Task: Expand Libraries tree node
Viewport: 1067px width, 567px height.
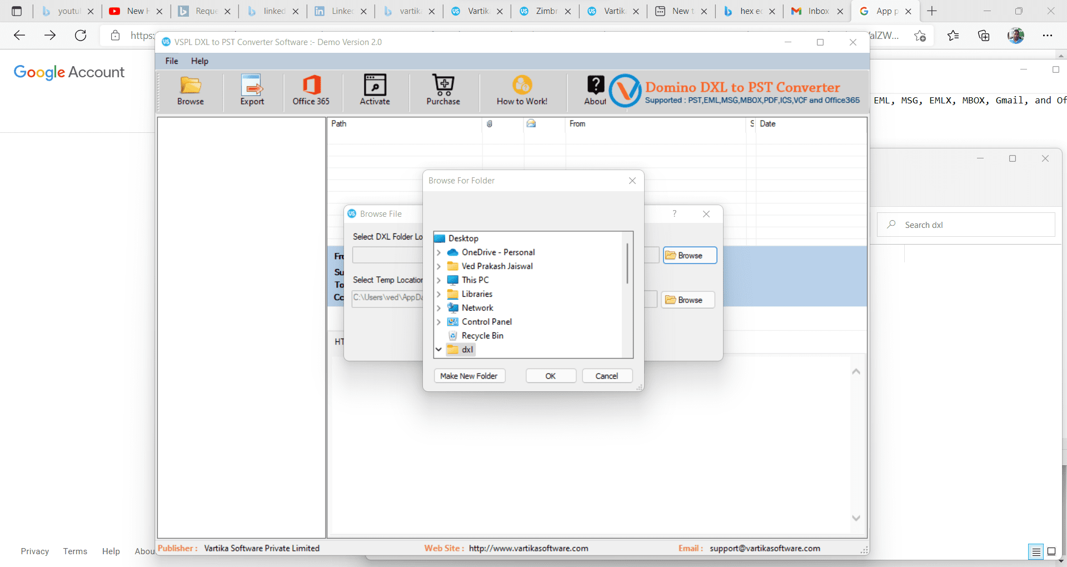Action: click(x=438, y=294)
